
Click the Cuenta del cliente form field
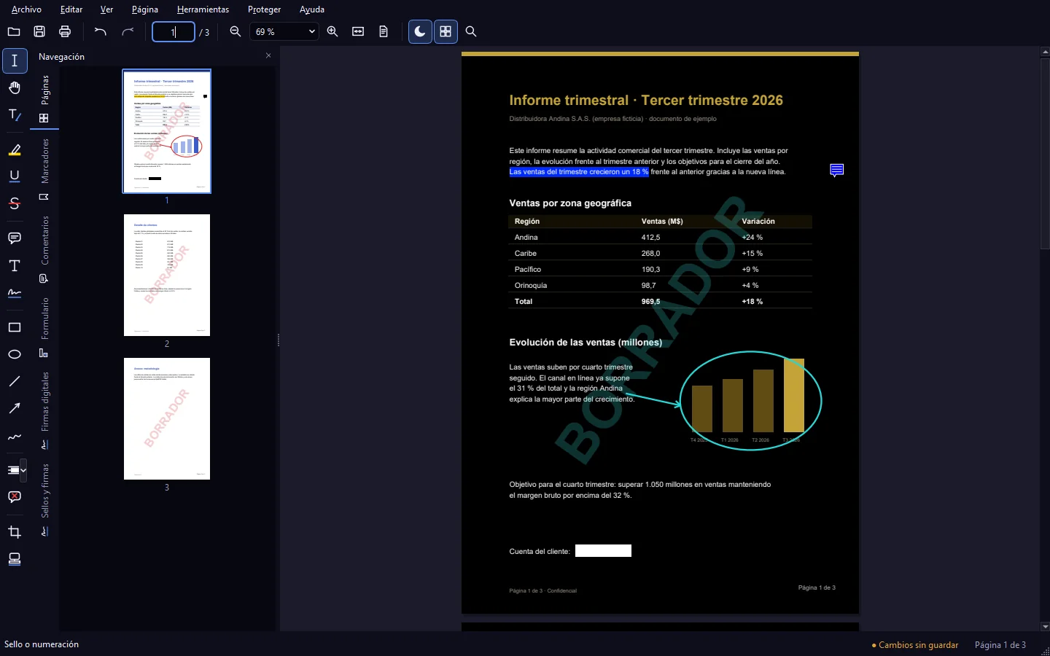(x=603, y=551)
